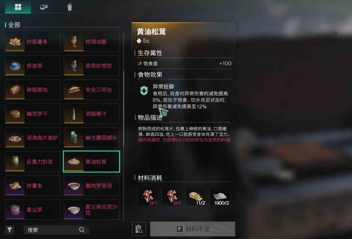
Task: Click the magnifier search icon
Action: [82, 230]
